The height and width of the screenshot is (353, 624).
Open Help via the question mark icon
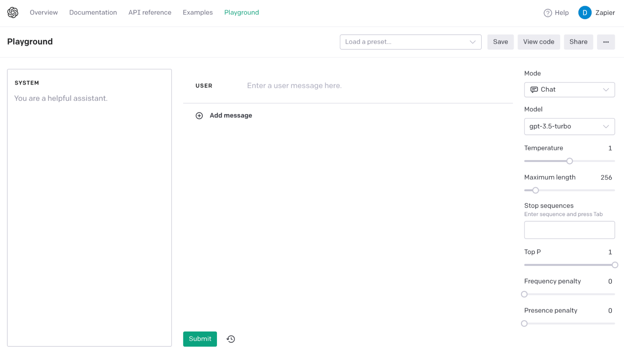pos(548,13)
